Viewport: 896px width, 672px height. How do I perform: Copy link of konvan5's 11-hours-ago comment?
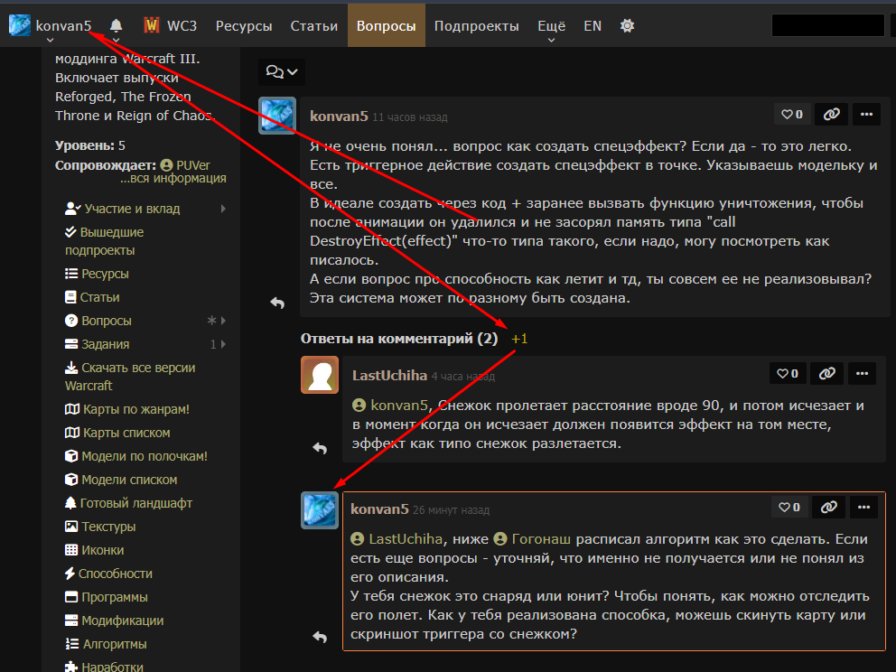(x=832, y=115)
